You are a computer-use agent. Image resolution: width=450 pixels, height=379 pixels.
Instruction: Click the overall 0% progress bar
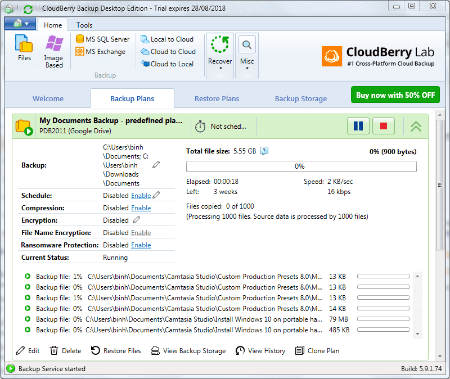pyautogui.click(x=301, y=166)
